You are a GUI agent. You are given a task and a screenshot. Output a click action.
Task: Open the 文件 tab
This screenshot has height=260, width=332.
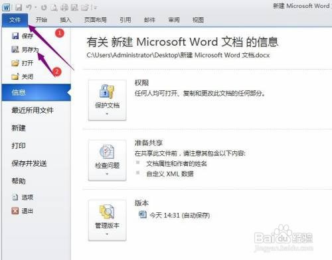15,20
